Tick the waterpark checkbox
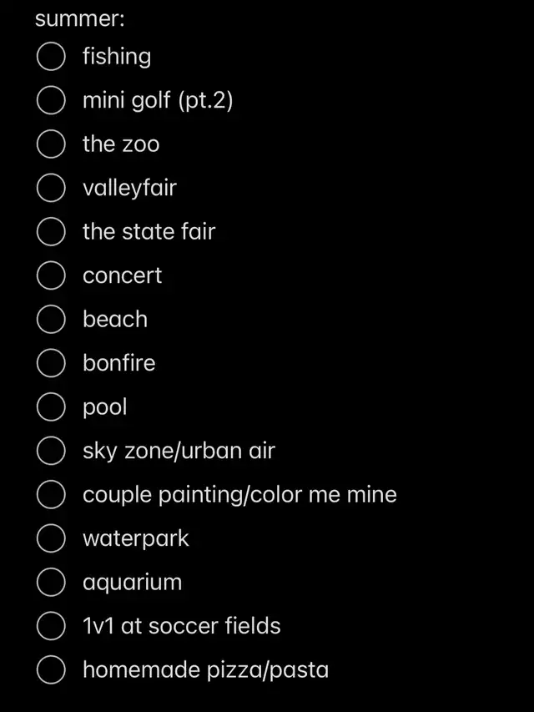The image size is (534, 712). click(51, 539)
